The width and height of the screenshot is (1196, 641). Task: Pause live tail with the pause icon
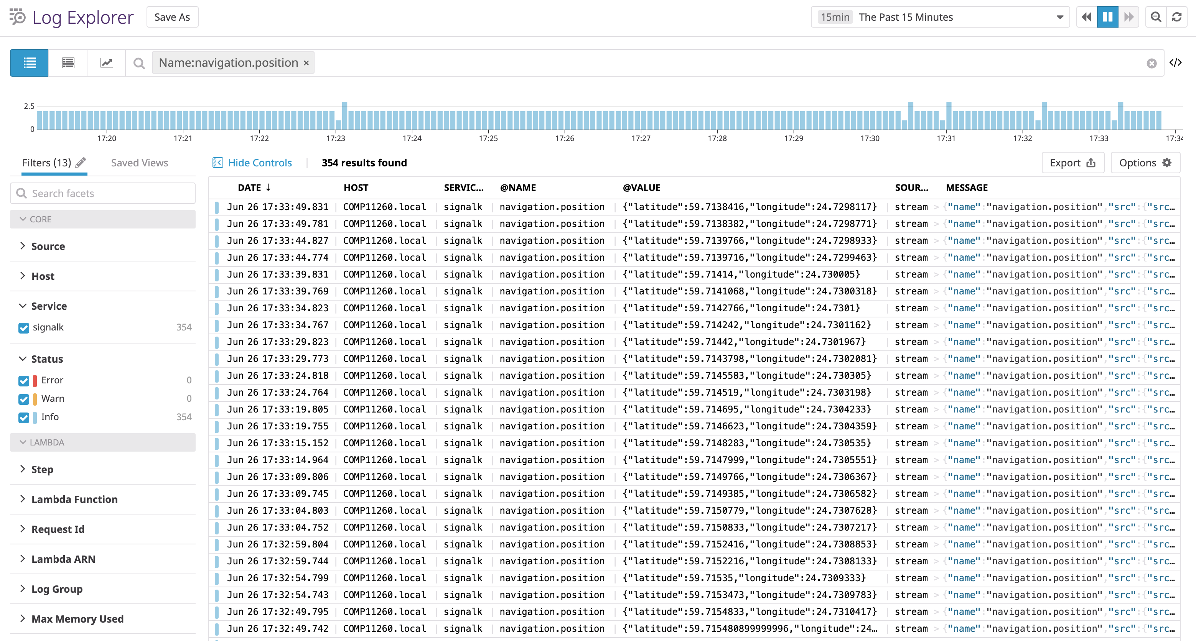pyautogui.click(x=1108, y=17)
